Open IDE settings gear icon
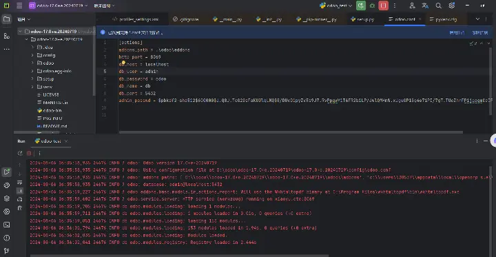The image size is (496, 257). 452,6
